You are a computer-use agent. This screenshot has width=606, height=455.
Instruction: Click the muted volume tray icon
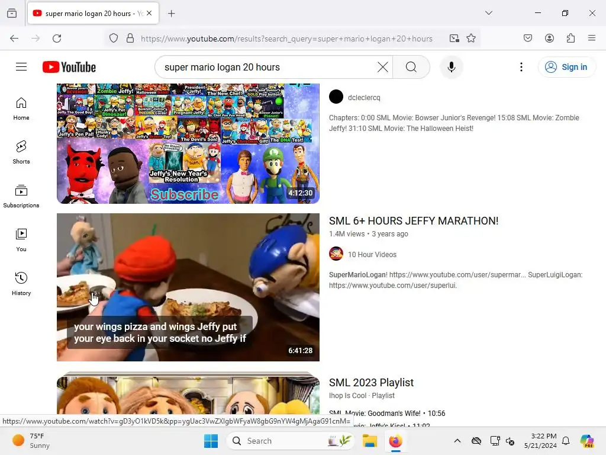(x=510, y=441)
